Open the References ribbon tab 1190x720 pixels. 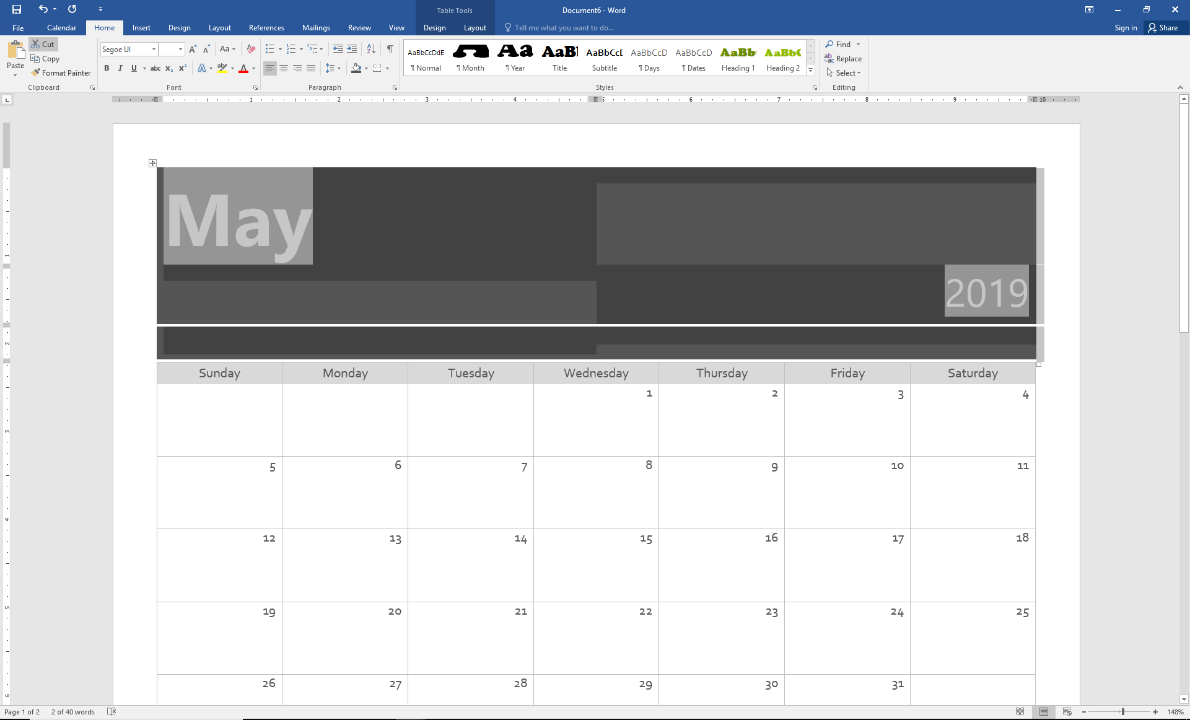click(265, 27)
